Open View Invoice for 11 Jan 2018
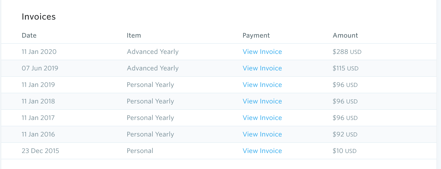Image resolution: width=441 pixels, height=169 pixels. click(262, 101)
